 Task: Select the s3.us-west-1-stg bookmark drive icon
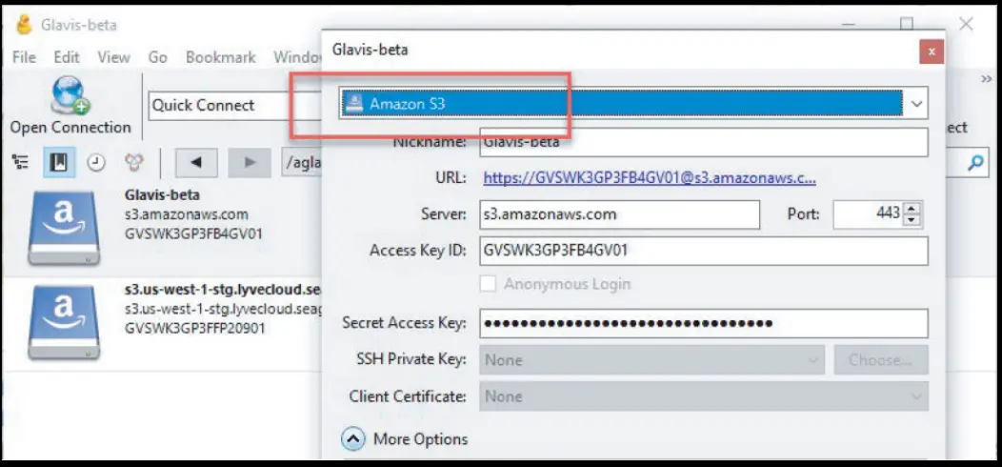click(x=63, y=322)
